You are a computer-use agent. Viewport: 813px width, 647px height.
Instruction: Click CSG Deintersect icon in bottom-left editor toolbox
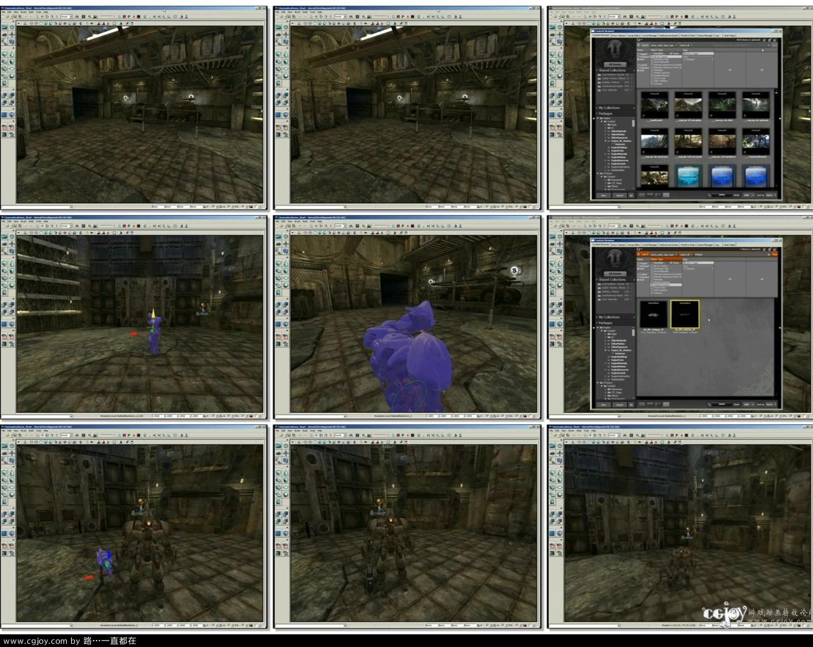click(12, 521)
